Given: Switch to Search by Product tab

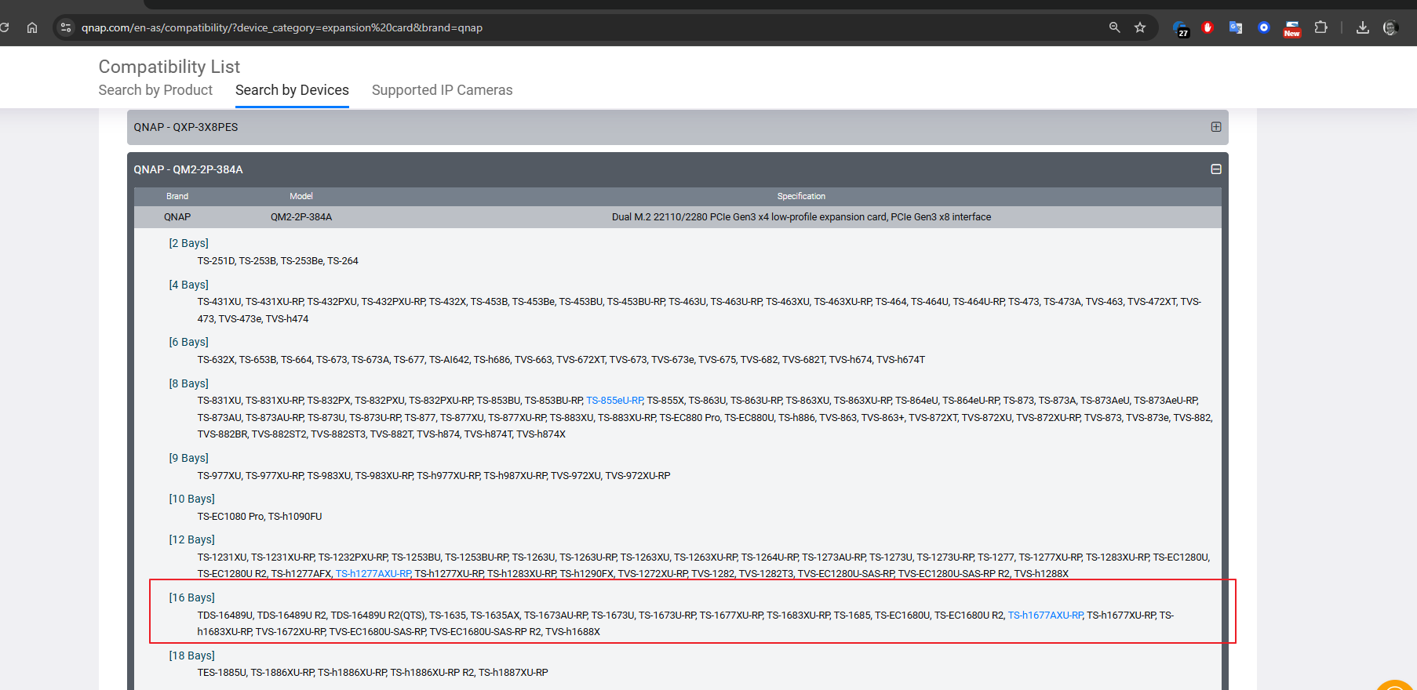Looking at the screenshot, I should coord(155,90).
